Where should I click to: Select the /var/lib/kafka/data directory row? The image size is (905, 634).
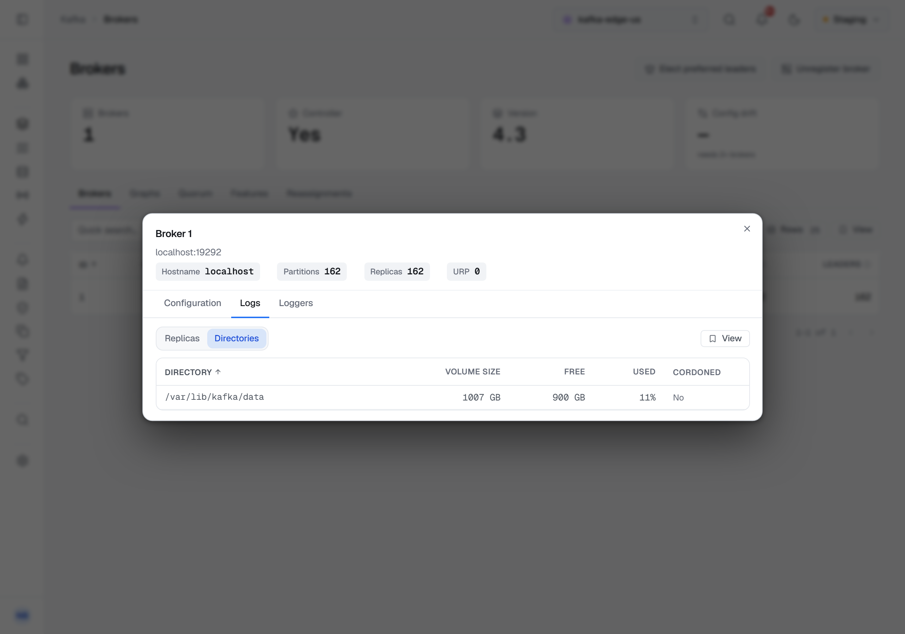coord(453,397)
